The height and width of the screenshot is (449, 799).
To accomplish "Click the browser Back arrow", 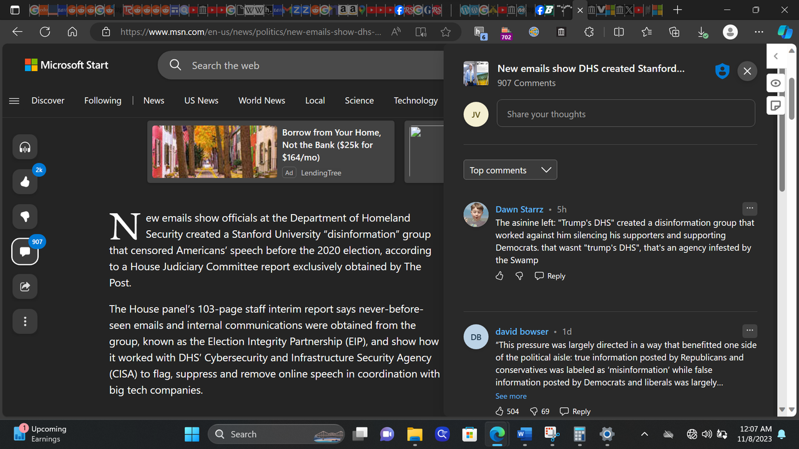I will click(17, 32).
